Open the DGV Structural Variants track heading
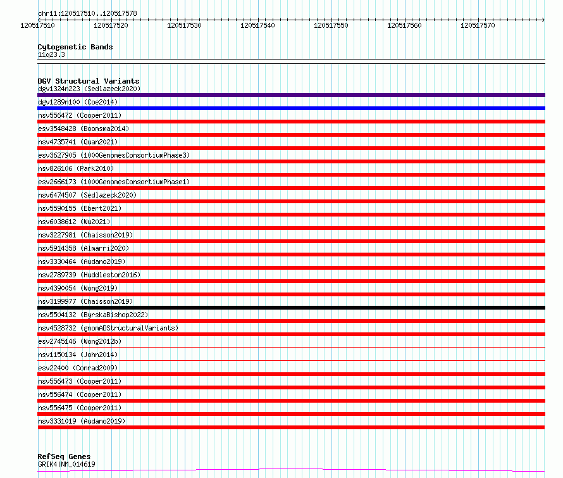 pos(89,81)
